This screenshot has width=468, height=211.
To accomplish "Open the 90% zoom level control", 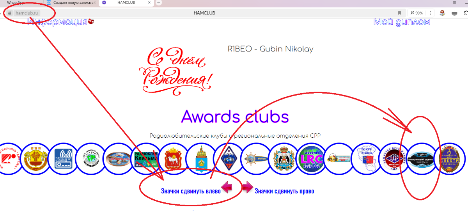I will (417, 13).
